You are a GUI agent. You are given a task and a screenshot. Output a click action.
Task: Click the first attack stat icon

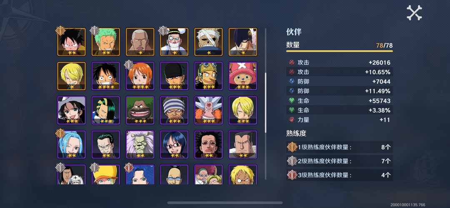(x=292, y=63)
